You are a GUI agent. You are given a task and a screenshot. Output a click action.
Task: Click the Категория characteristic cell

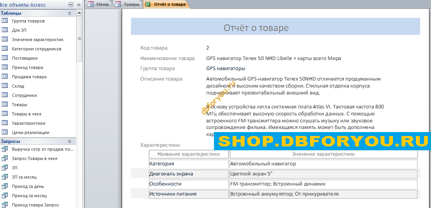click(x=188, y=164)
